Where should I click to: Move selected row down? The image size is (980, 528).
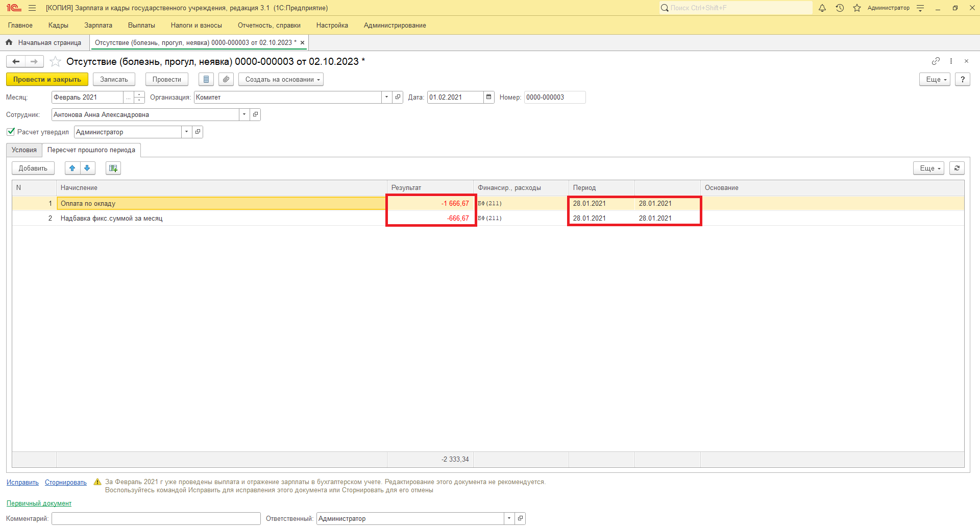pyautogui.click(x=87, y=168)
